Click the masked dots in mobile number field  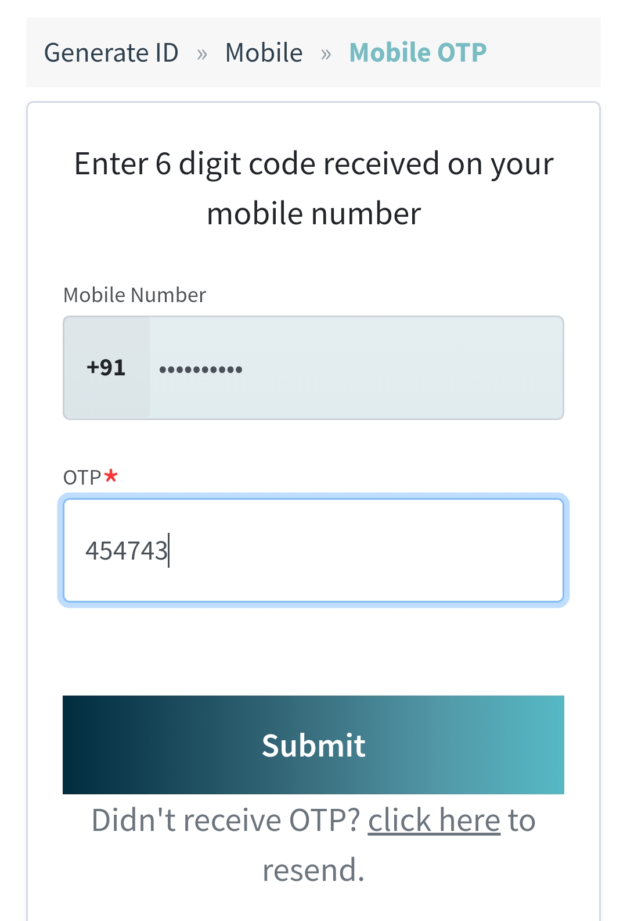[x=201, y=369]
